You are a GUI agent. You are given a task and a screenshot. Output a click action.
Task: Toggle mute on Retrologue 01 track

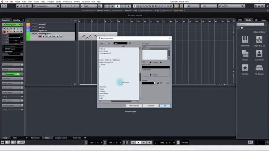[x=33, y=34]
